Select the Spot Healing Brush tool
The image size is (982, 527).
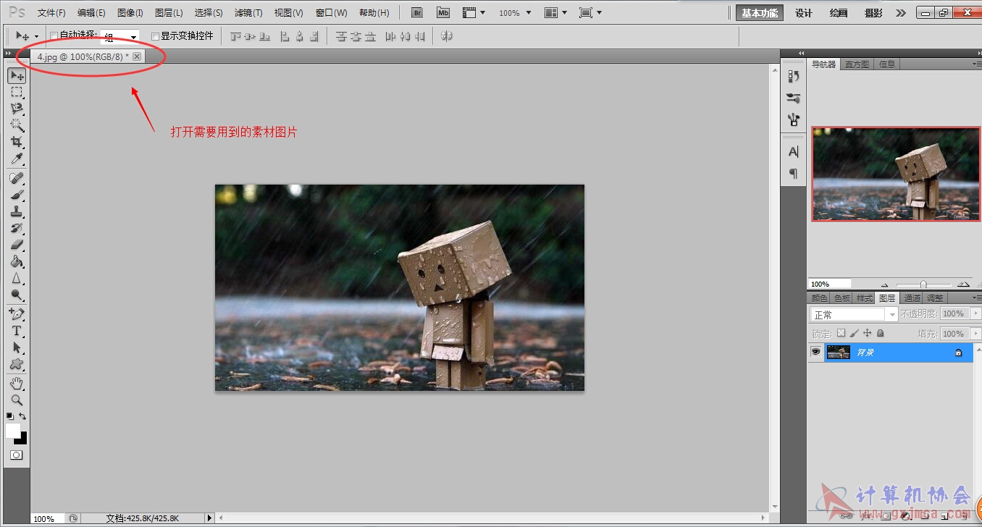17,178
